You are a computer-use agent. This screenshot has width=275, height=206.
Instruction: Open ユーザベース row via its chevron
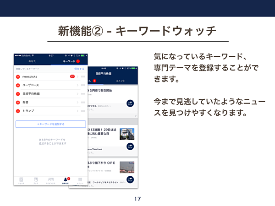pos(77,85)
